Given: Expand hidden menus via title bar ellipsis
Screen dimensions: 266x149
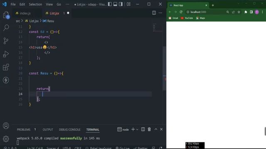Looking at the screenshot, I should point(67,5).
